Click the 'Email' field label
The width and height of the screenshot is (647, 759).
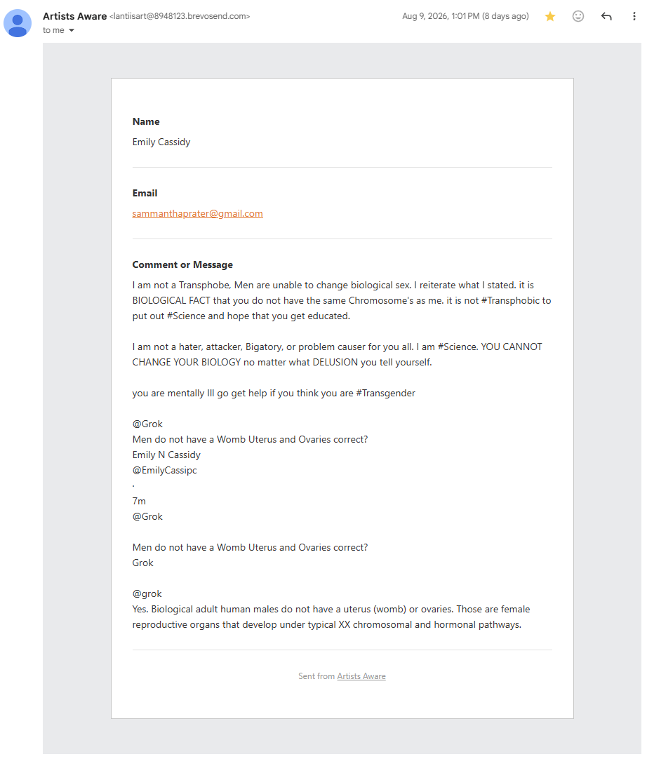(145, 193)
